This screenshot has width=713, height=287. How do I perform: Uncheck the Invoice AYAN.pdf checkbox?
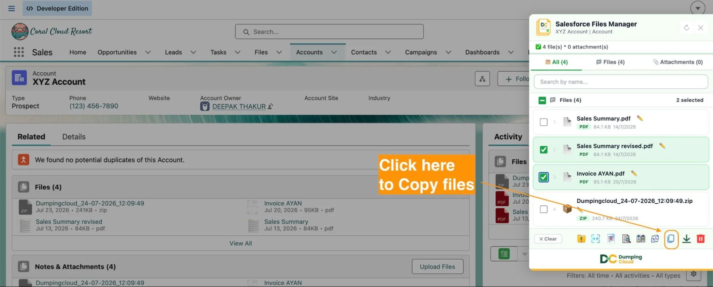(x=544, y=177)
